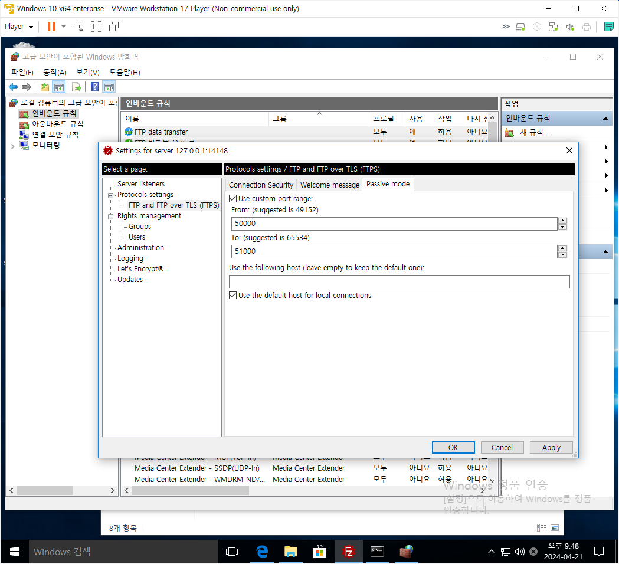Close the FileZilla server settings dialog
Viewport: 619px width, 564px height.
click(x=569, y=150)
